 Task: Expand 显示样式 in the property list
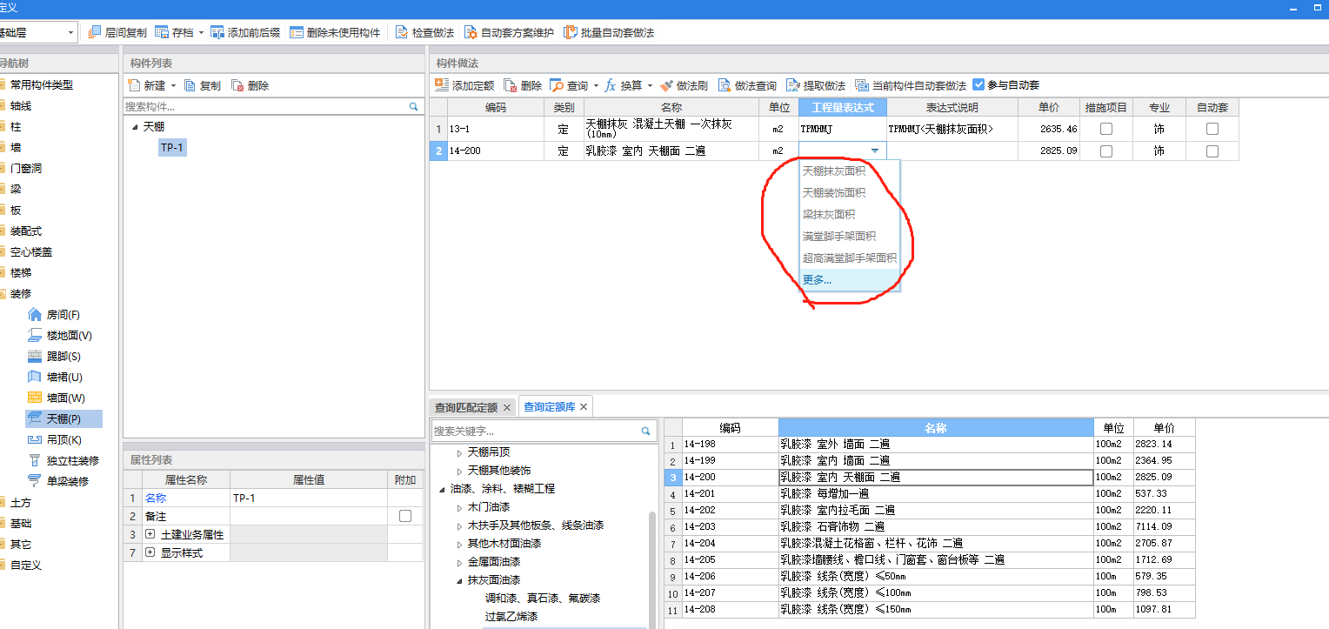point(150,552)
